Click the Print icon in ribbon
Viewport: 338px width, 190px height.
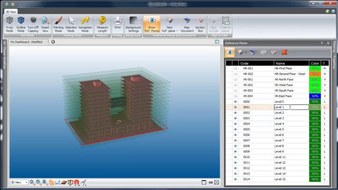[117, 23]
